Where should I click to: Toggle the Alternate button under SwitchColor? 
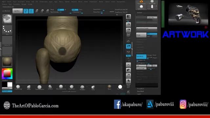(x=7, y=91)
